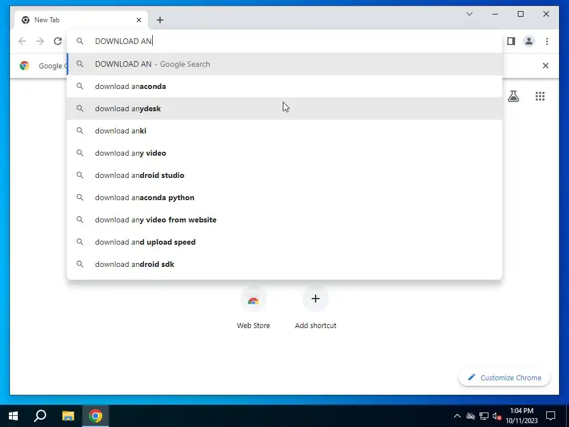Reload the page with the refresh icon
The height and width of the screenshot is (427, 569).
point(58,41)
